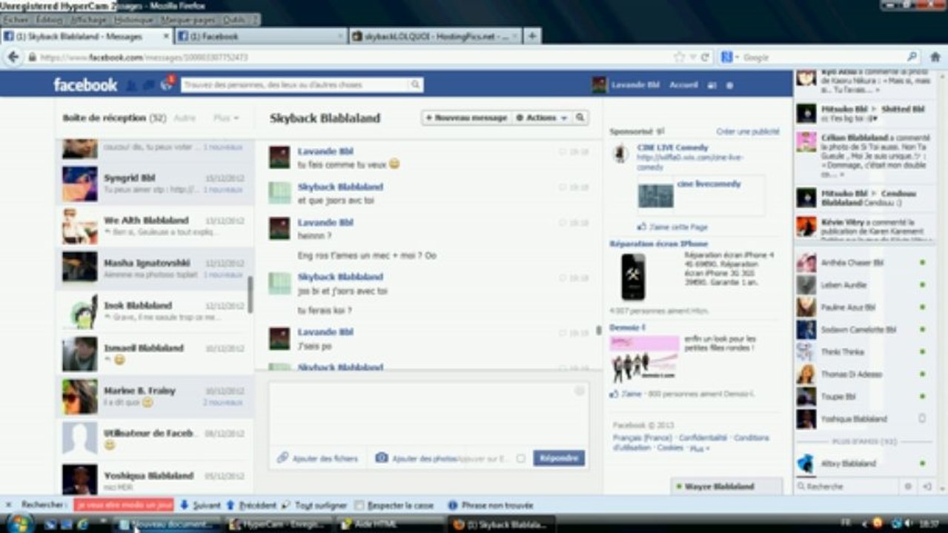Search within the conversation using magnifier button
This screenshot has width=948, height=533.
point(580,118)
